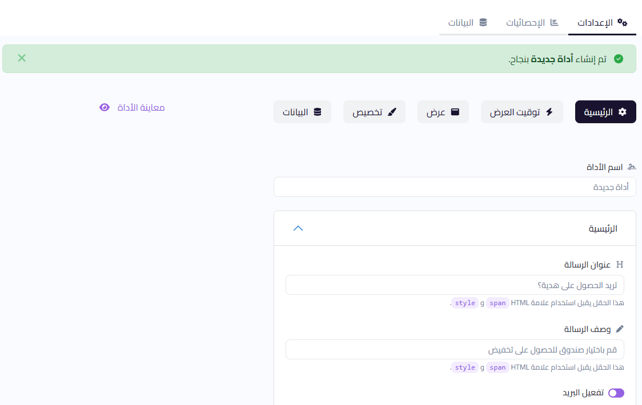Click the style tag under عنوان الرسالة
Image resolution: width=642 pixels, height=405 pixels.
coord(465,303)
